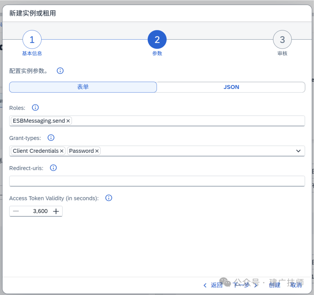Screen dimensions: 314x295
Task: Select the ESBMessaging.send token text
Action: (39, 121)
